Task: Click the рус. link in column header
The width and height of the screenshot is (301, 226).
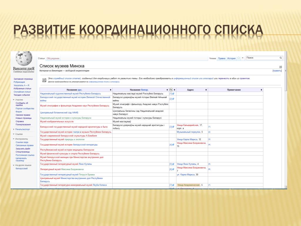Action: click(x=80, y=90)
